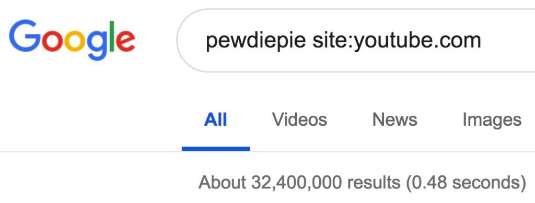Click the About 32,400,000 results text
This screenshot has height=203, width=535.
[299, 183]
